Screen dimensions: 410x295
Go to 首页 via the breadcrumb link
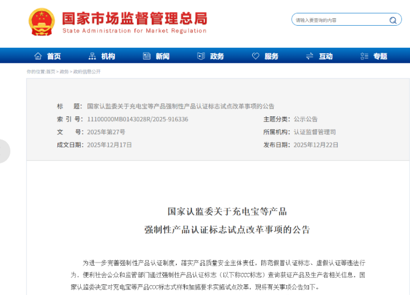click(x=51, y=72)
